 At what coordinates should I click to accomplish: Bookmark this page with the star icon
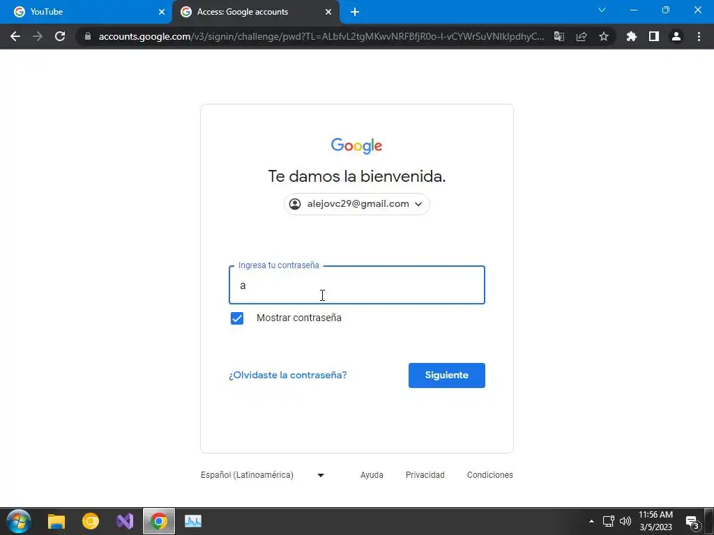click(604, 36)
